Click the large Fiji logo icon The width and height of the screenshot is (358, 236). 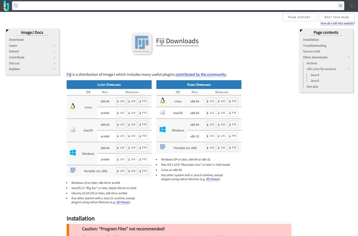click(x=142, y=44)
